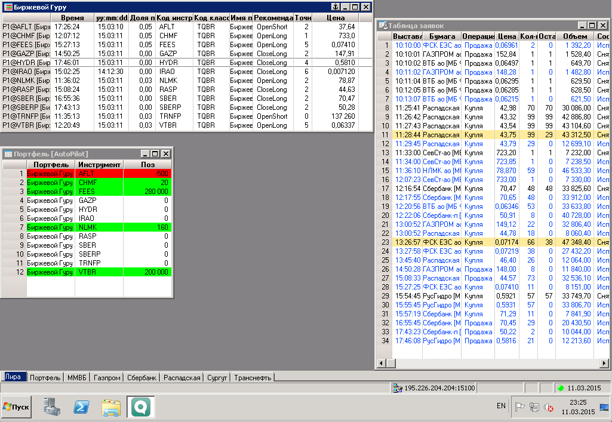Image resolution: width=612 pixels, height=422 pixels.
Task: Select the green CHMF row in Портфель
Action: 87,183
